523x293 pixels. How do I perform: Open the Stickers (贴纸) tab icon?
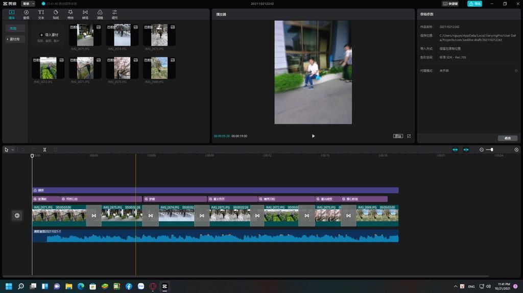(x=56, y=14)
